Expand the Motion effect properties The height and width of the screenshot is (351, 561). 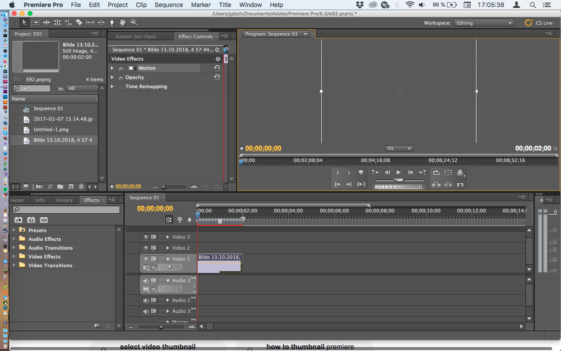pos(112,68)
